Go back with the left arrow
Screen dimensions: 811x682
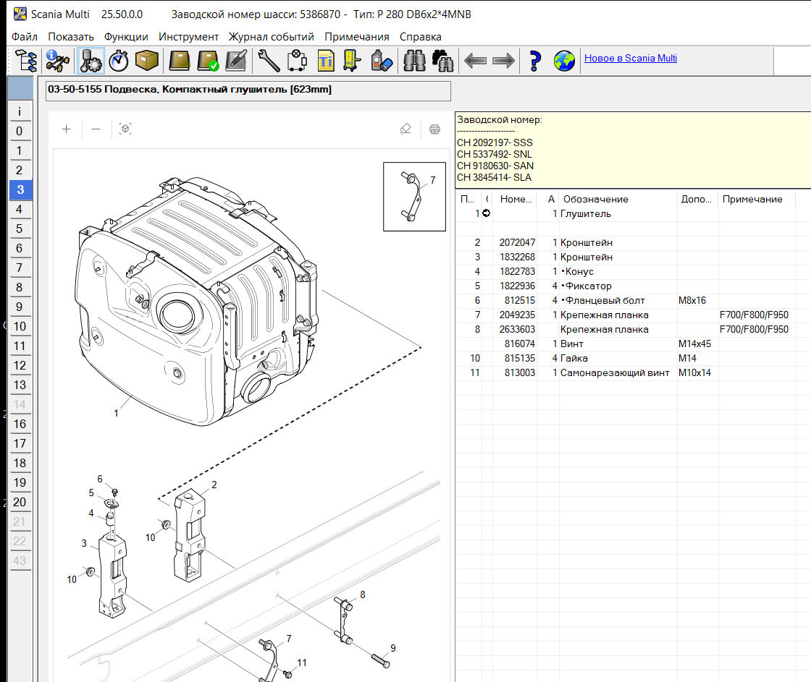point(475,61)
